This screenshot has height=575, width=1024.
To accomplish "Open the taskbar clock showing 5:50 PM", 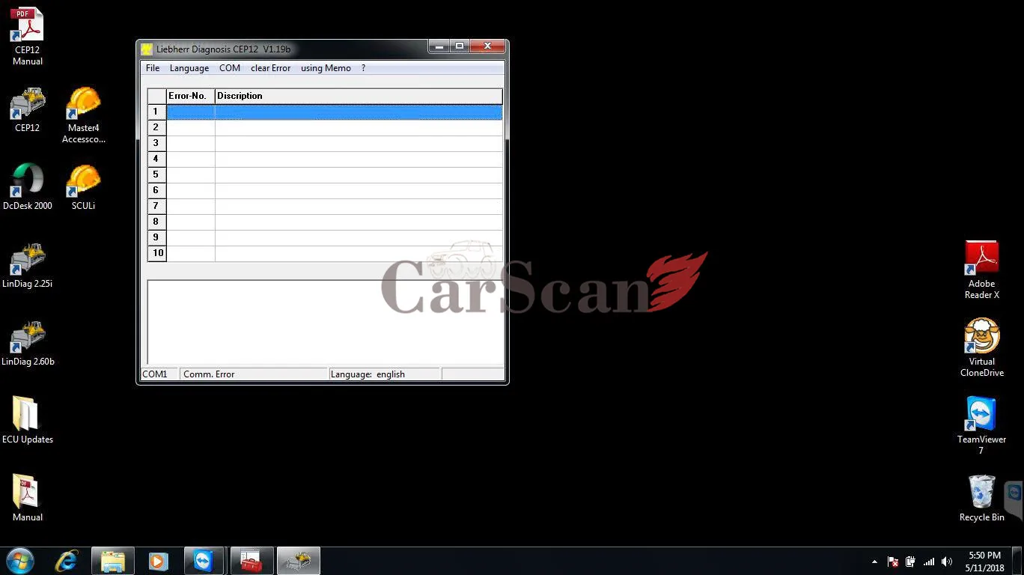I will (x=984, y=562).
